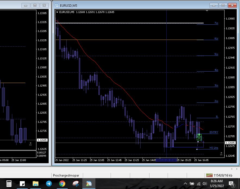Click the connection status bars indicator
The width and height of the screenshot is (240, 189).
point(209,175)
